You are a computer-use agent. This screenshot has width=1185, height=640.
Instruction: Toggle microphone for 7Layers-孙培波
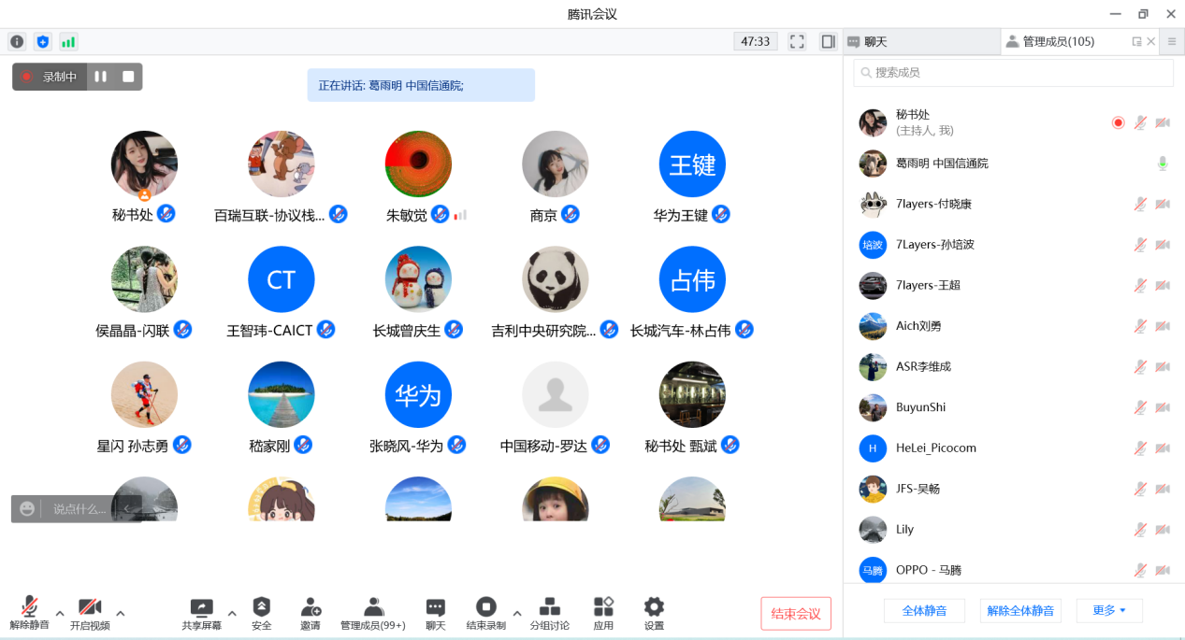1140,245
